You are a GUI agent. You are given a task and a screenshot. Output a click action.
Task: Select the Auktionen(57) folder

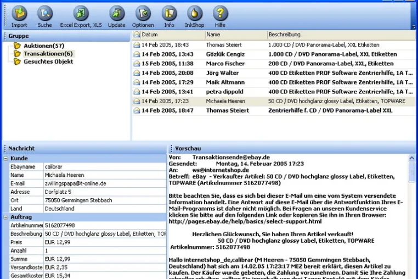44,46
